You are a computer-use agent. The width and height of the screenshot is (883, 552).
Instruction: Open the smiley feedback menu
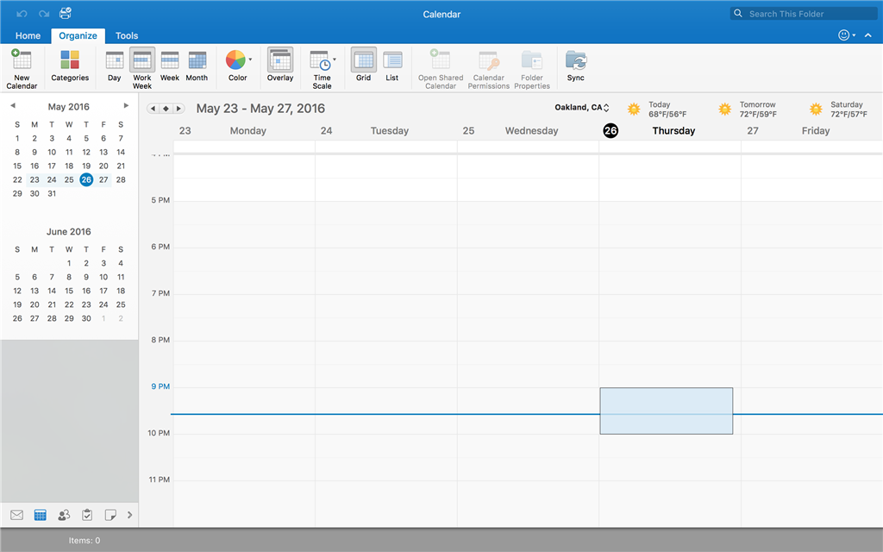tap(847, 34)
